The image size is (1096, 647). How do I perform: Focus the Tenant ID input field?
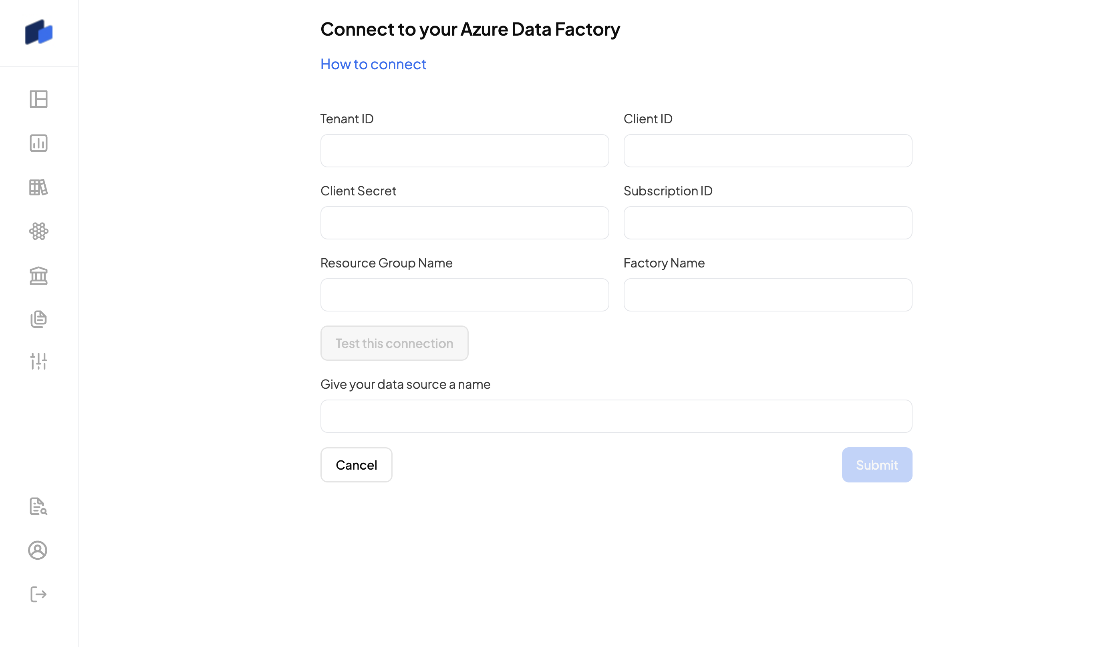(465, 151)
